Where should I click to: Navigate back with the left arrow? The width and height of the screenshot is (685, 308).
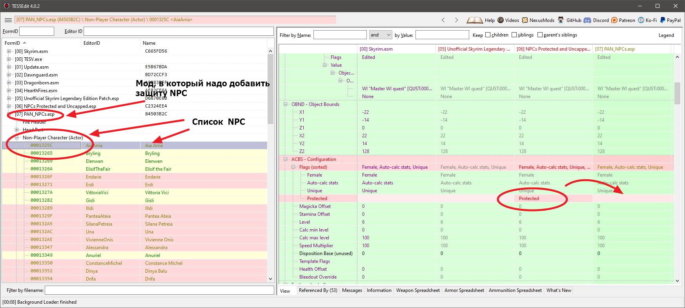443,20
